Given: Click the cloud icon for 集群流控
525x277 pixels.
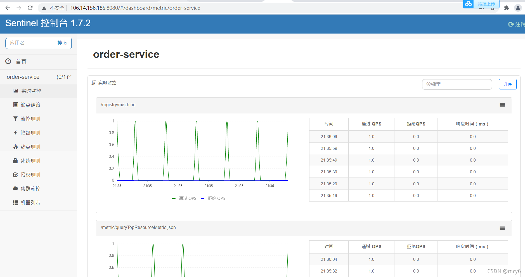Looking at the screenshot, I should click(x=15, y=188).
